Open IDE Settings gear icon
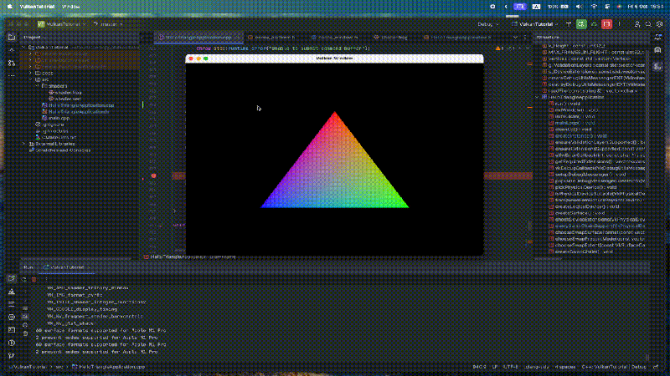Image resolution: width=670 pixels, height=376 pixels. tap(659, 24)
